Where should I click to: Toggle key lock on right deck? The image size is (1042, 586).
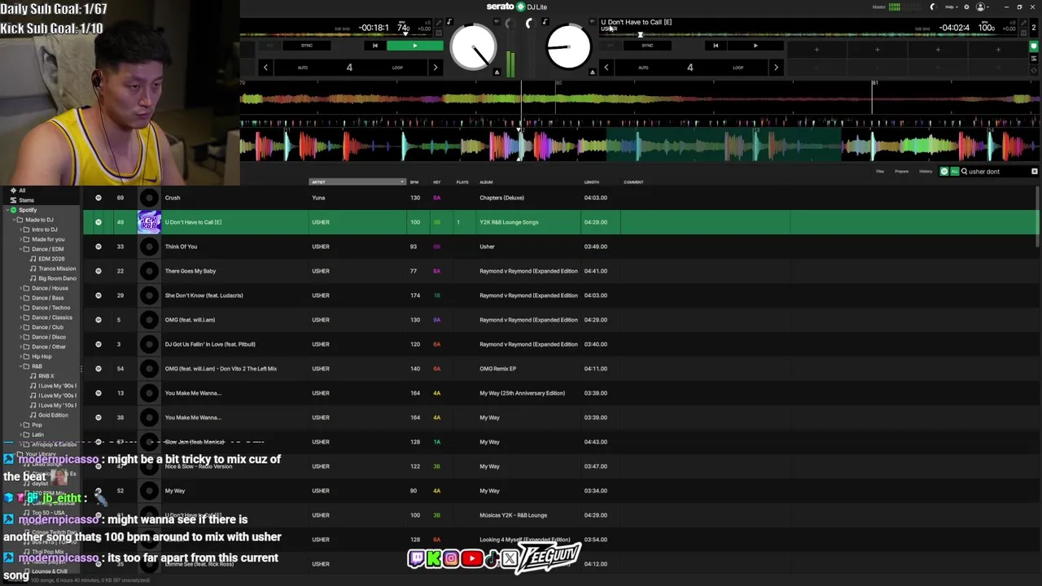(545, 22)
